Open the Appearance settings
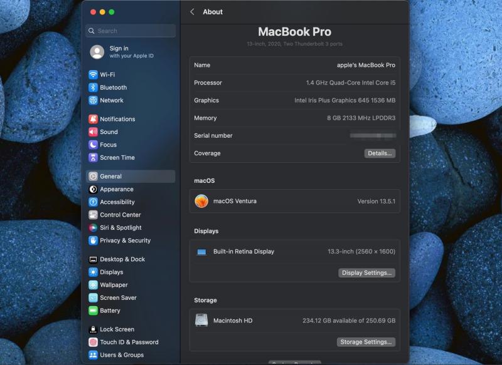The width and height of the screenshot is (502, 365). [x=131, y=189]
